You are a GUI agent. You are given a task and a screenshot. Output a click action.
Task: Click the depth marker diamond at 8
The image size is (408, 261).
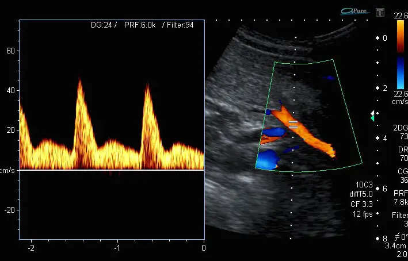pos(378,239)
